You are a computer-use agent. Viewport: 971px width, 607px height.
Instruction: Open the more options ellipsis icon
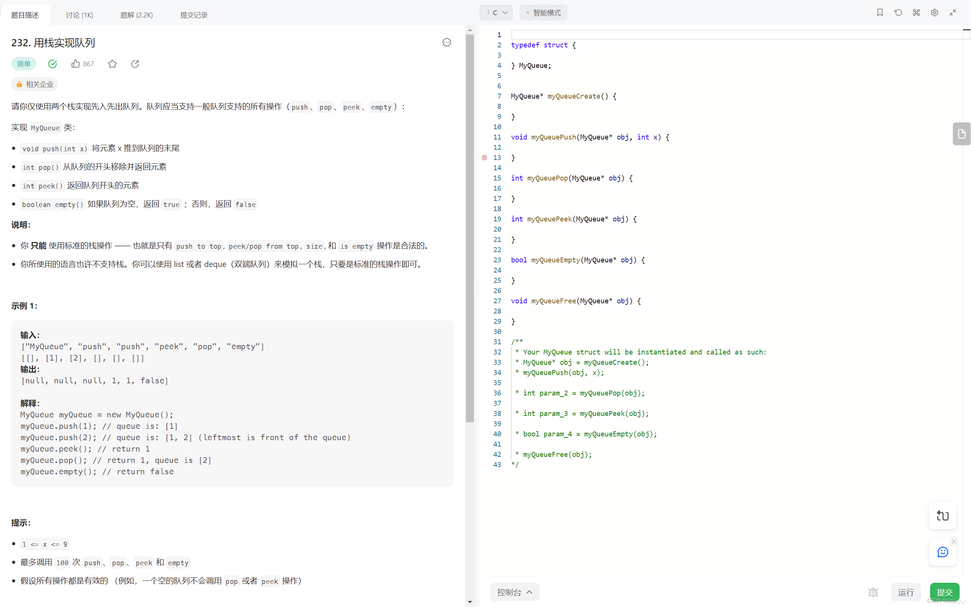446,42
